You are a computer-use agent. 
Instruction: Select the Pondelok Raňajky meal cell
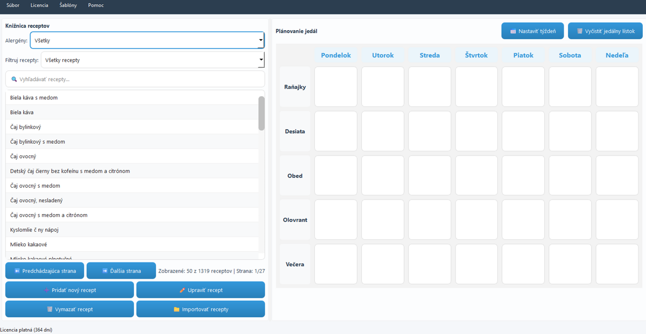[x=335, y=87]
